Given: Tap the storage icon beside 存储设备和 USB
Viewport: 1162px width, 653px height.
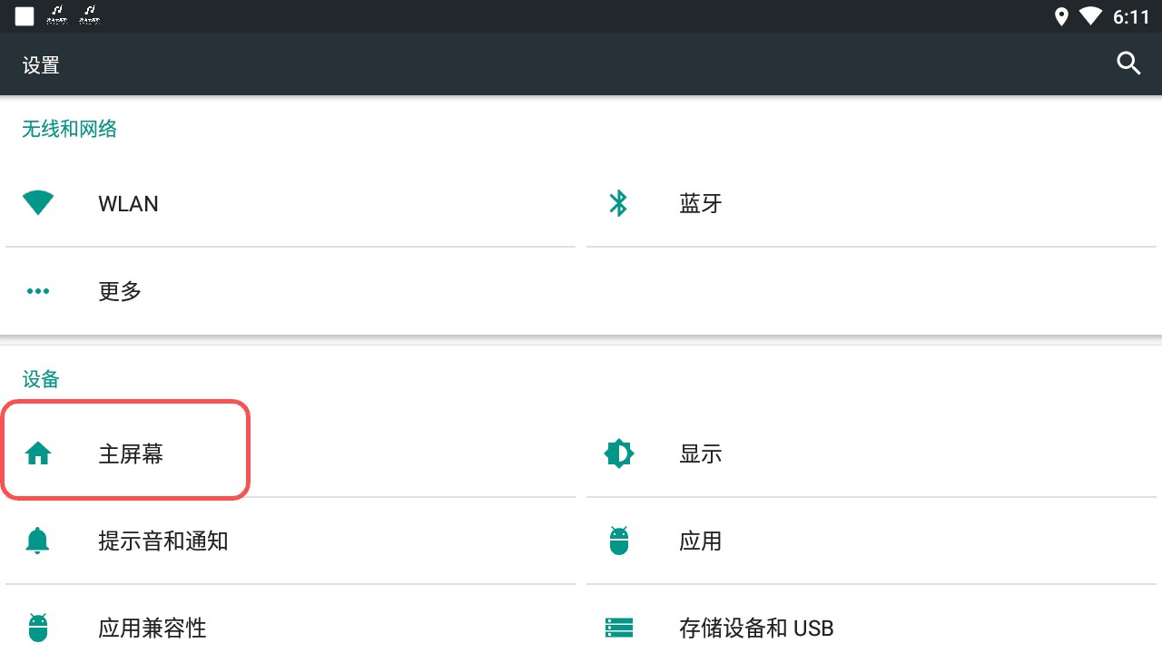Looking at the screenshot, I should [x=618, y=628].
